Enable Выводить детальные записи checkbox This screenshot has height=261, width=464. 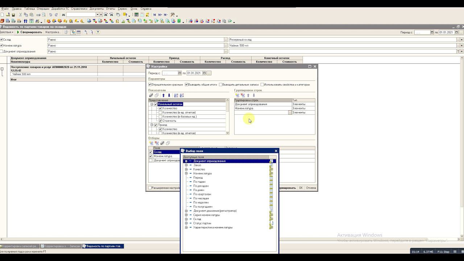click(220, 84)
